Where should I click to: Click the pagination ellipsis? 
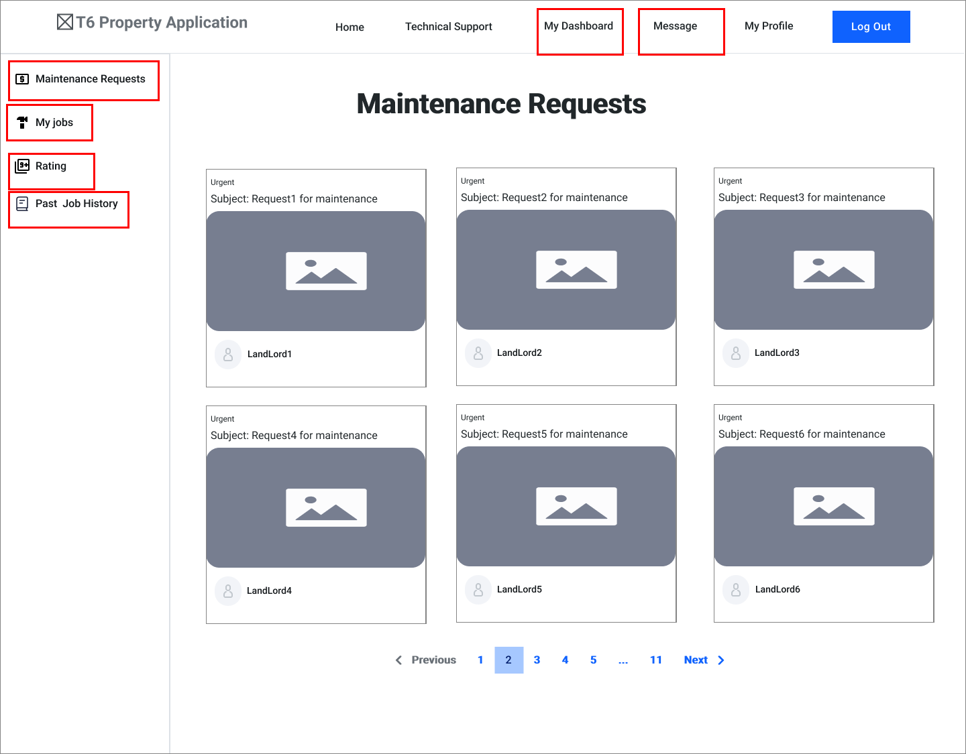tap(623, 661)
